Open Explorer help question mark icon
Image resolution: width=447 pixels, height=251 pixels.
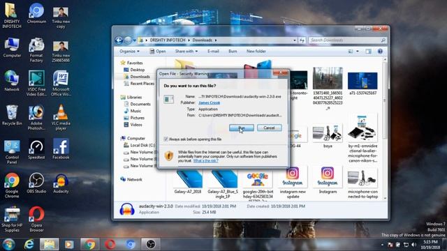pos(380,51)
